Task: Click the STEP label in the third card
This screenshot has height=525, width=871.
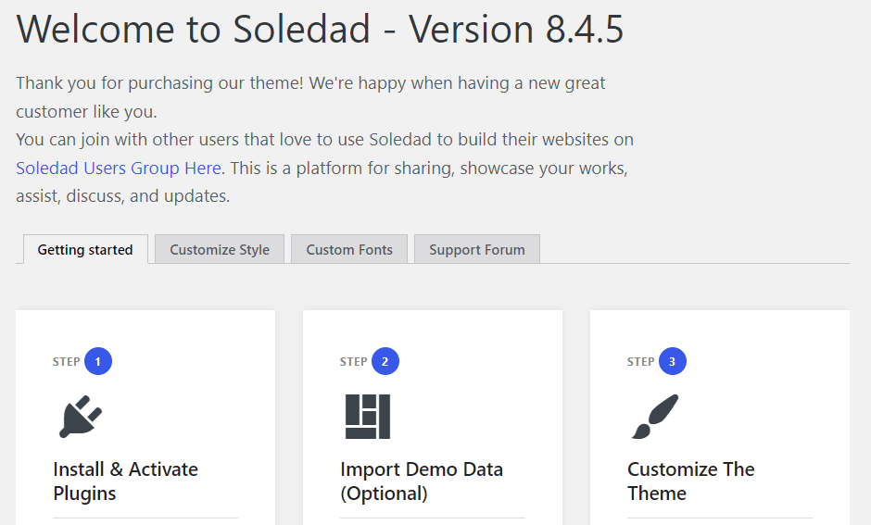Action: coord(641,361)
